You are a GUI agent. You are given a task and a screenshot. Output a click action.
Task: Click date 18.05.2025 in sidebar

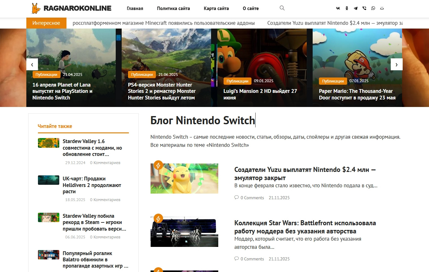(x=75, y=200)
